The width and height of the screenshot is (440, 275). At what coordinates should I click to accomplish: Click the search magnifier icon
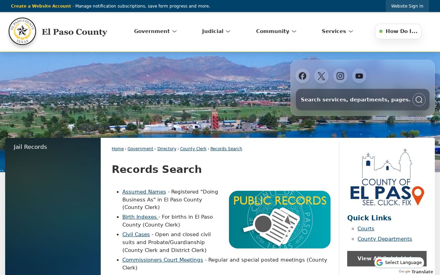[419, 100]
